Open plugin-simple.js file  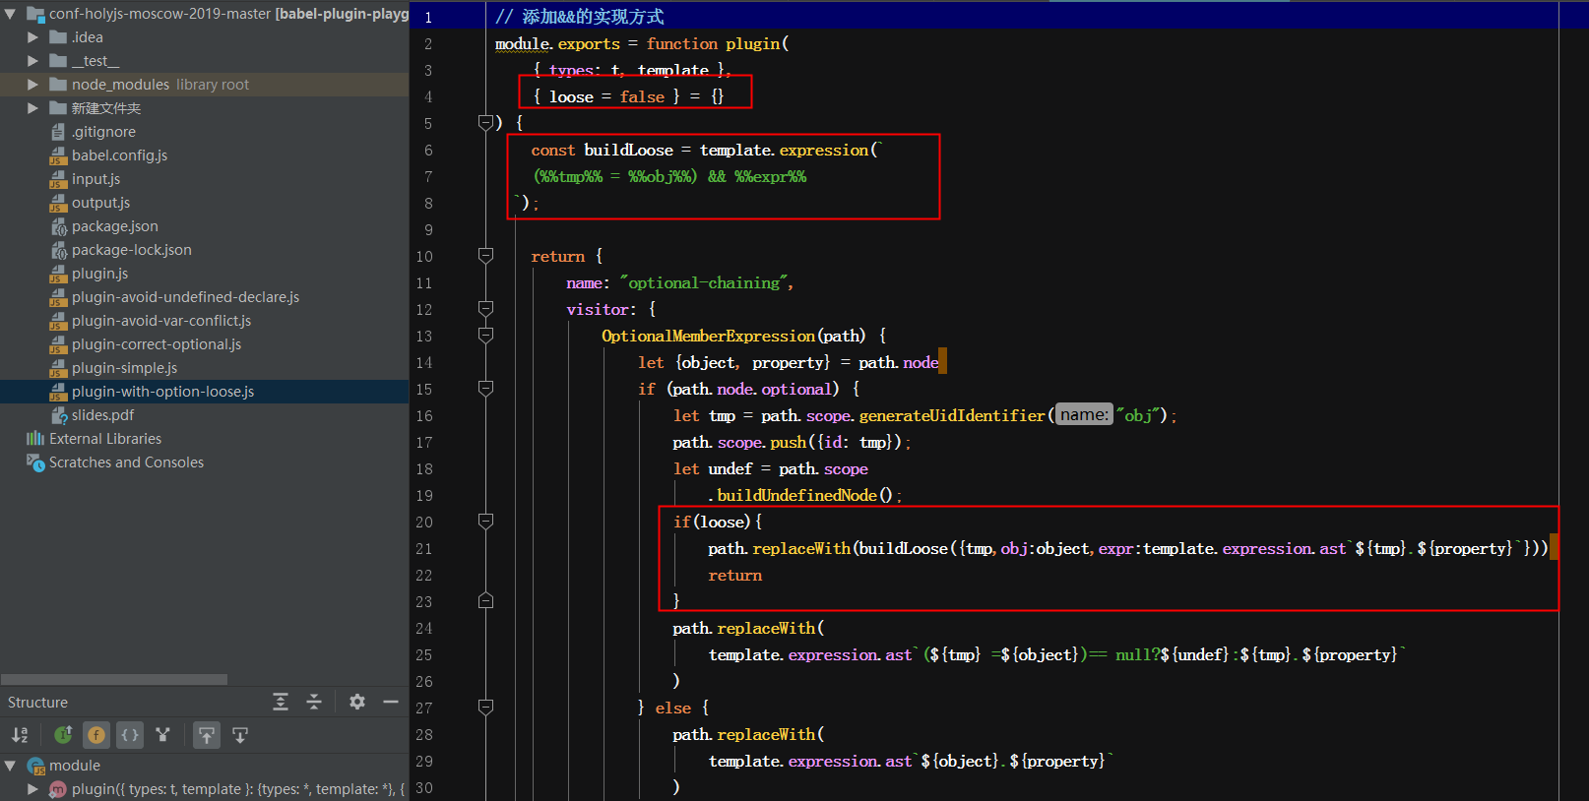coord(124,368)
